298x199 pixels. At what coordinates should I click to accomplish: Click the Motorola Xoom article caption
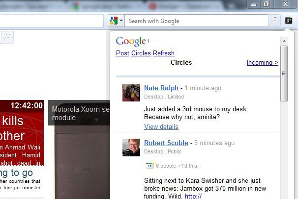(x=81, y=113)
